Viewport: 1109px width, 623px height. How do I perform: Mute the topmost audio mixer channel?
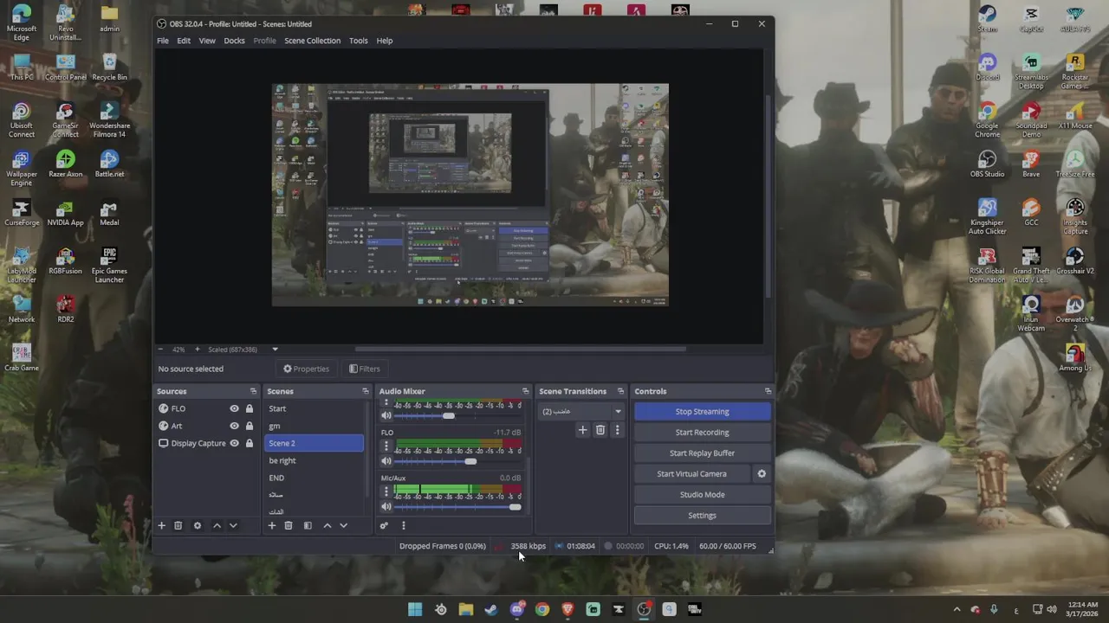point(386,415)
